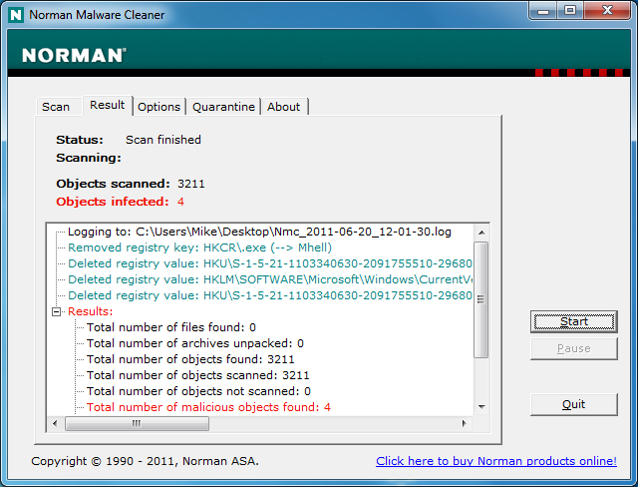Viewport: 638px width, 487px height.
Task: Collapse the Results tree node
Action: [56, 312]
